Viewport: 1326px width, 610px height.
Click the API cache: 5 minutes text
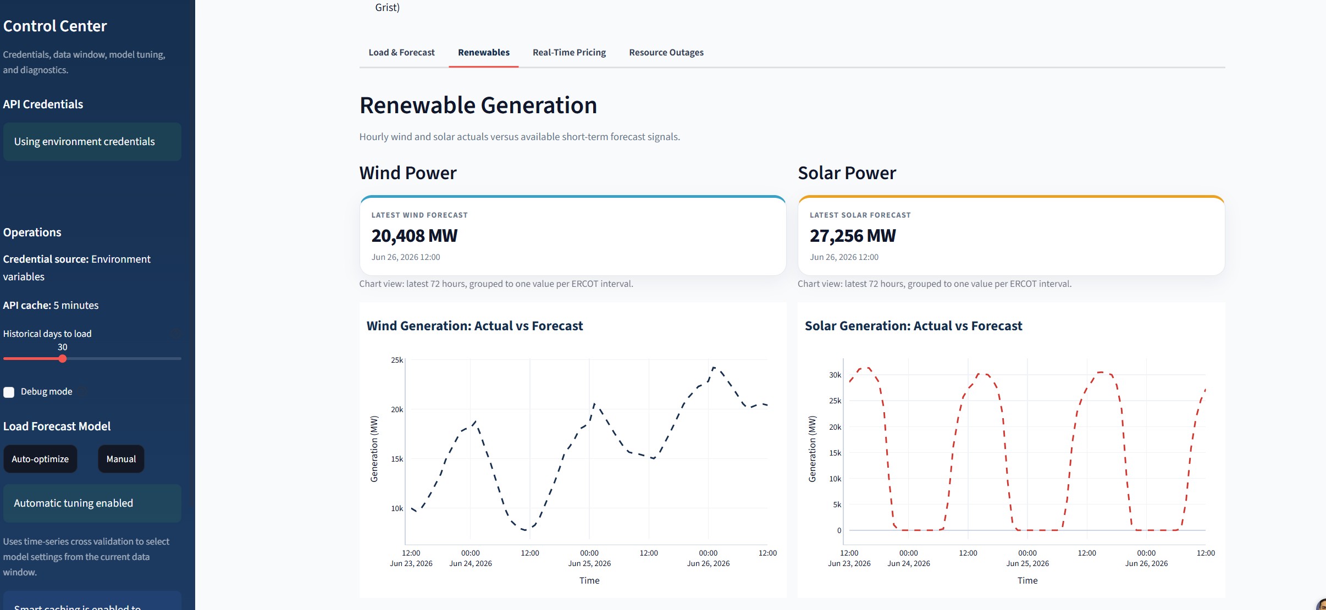pos(51,305)
